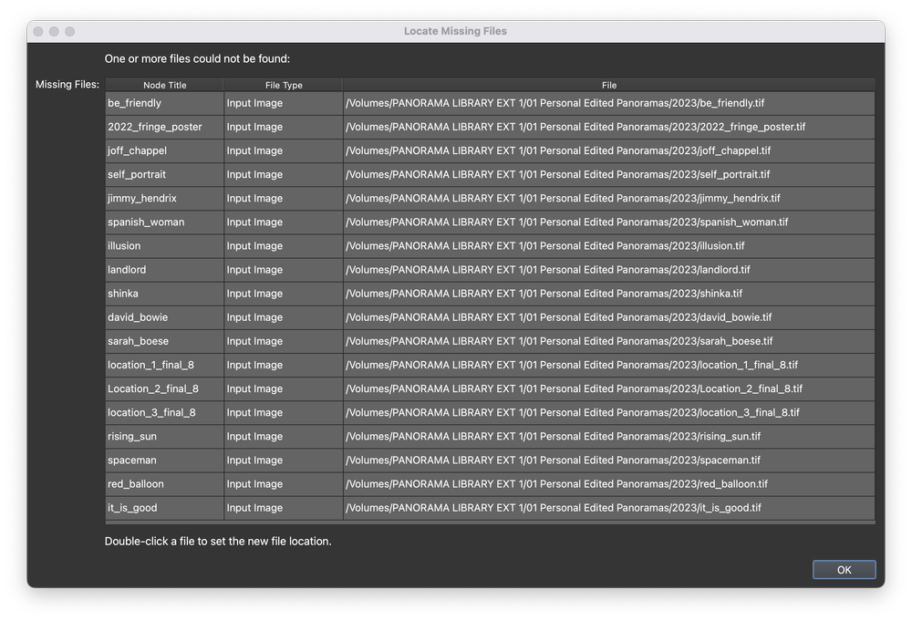Select the self_portrait node title cell

coord(164,174)
